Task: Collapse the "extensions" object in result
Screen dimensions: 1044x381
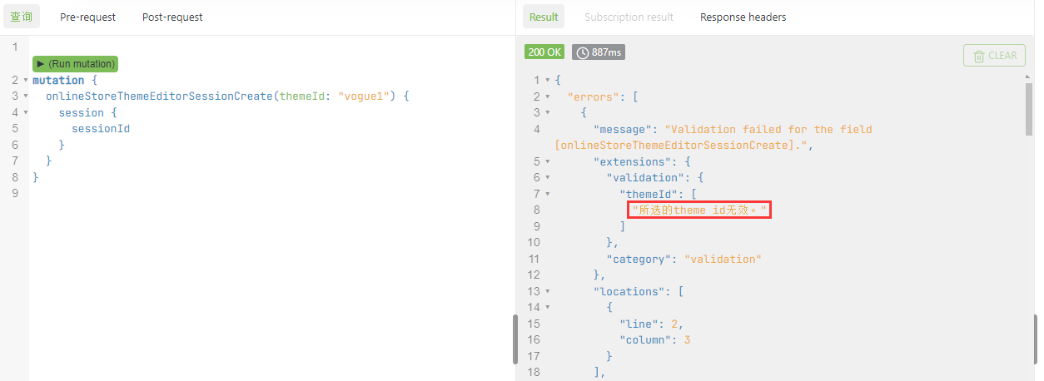Action: coord(547,161)
